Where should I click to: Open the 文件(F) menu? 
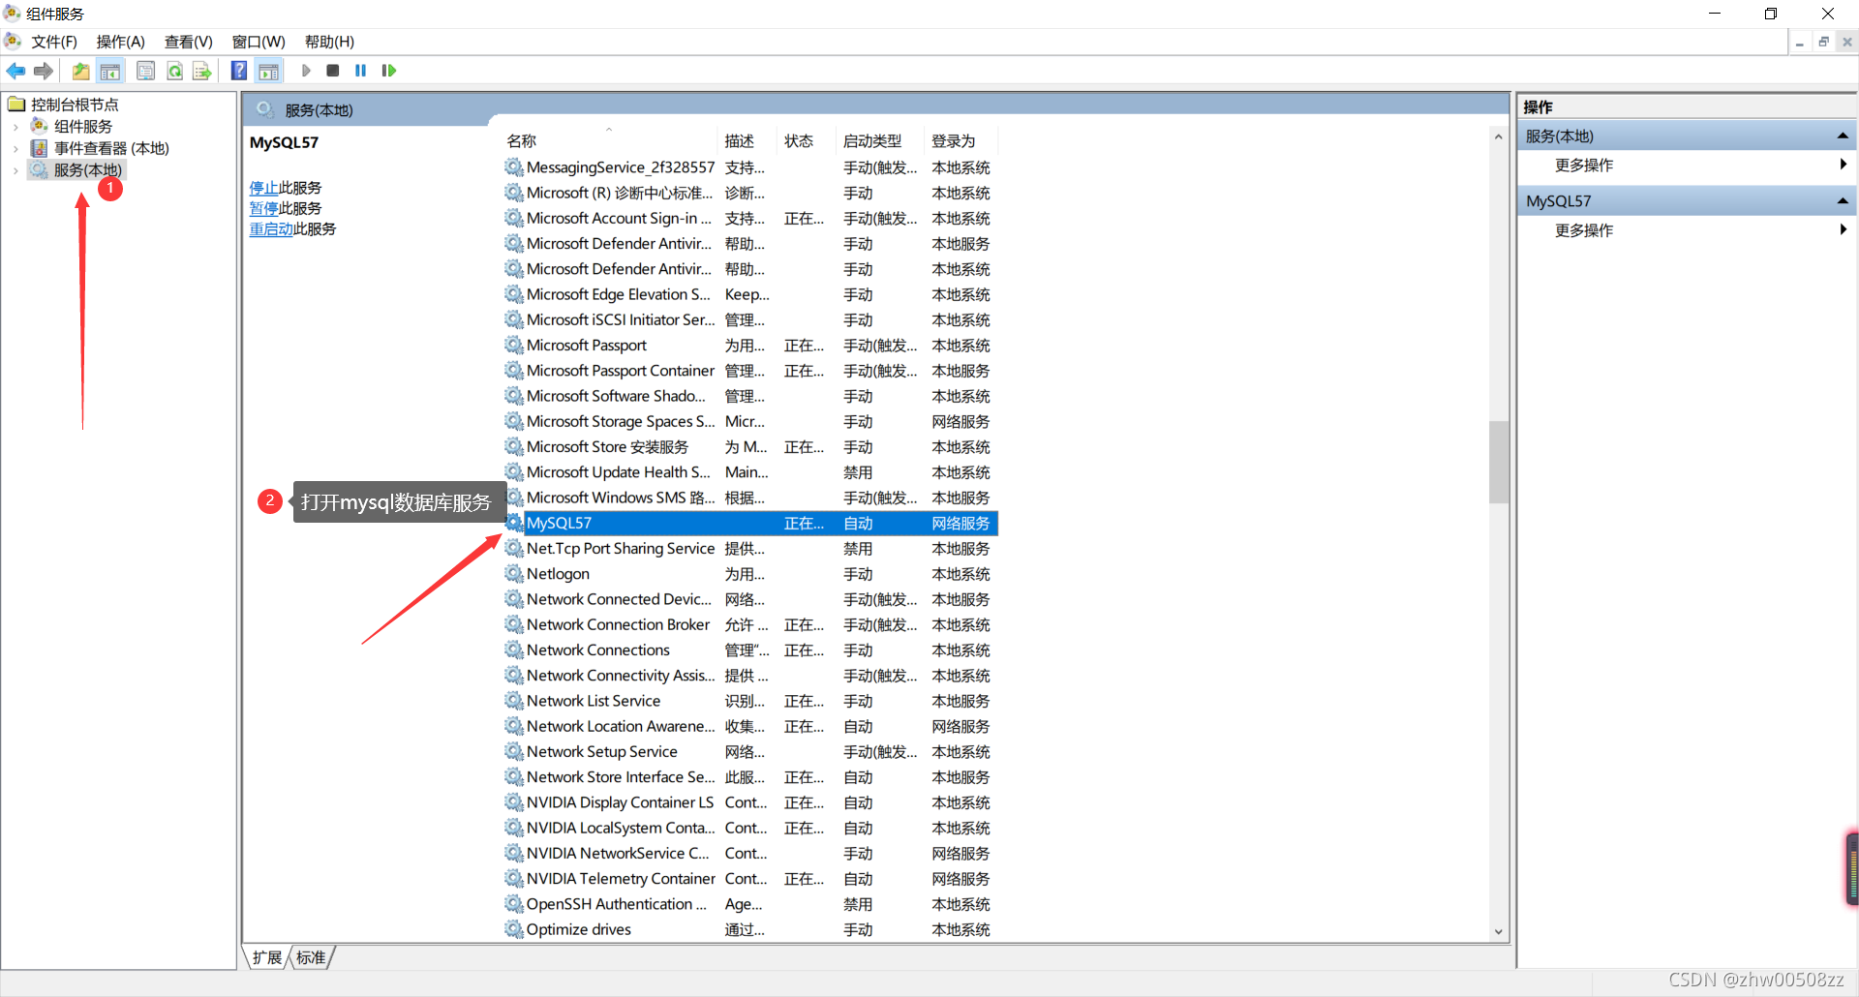point(54,42)
